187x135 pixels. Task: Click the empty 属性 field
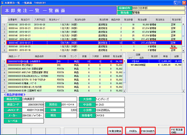(x=69, y=115)
